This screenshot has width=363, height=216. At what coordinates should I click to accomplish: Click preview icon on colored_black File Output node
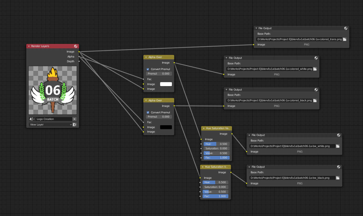click(x=316, y=90)
